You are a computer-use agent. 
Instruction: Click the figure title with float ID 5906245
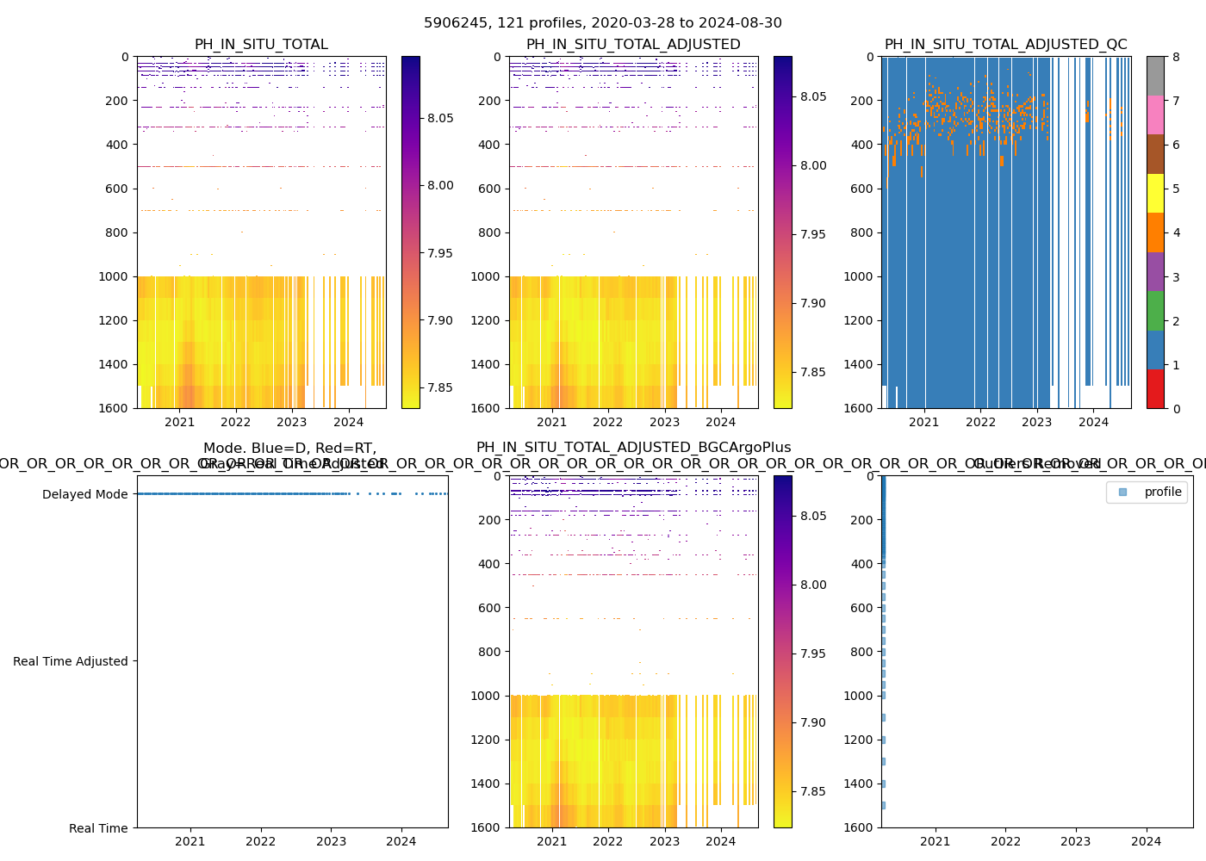[603, 23]
